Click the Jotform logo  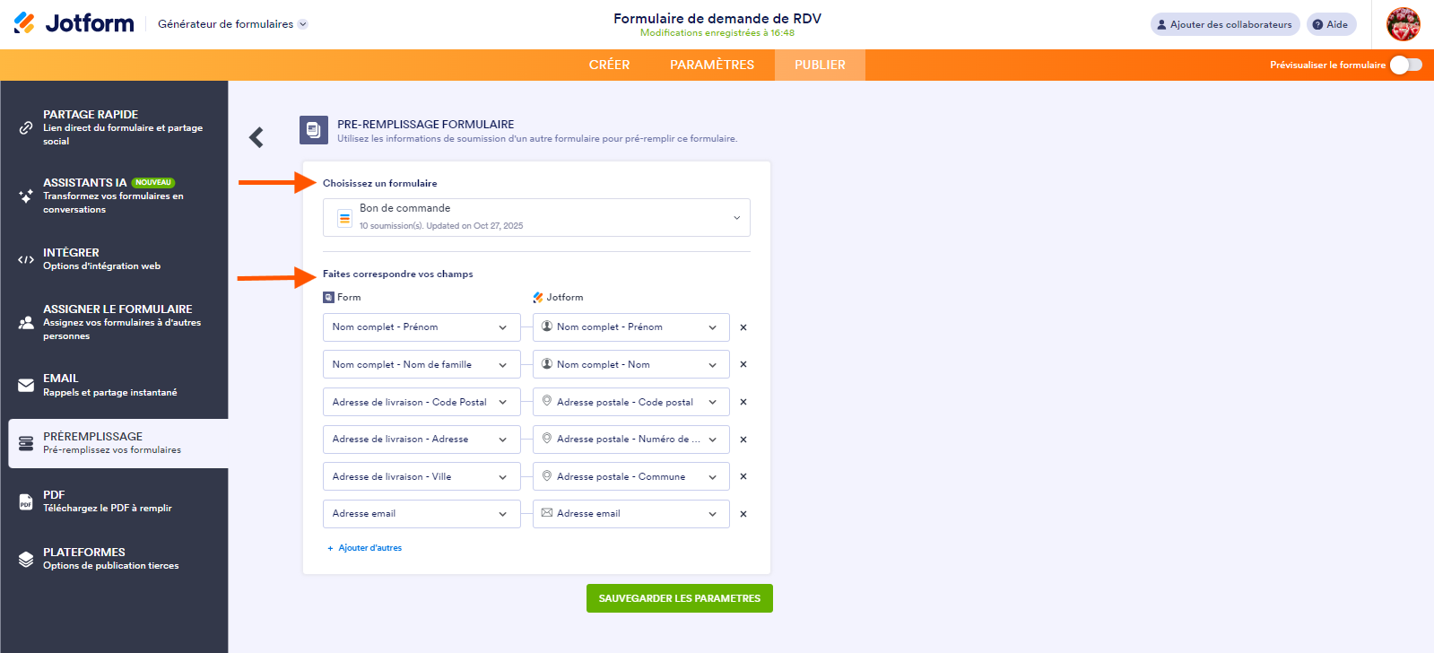[x=74, y=23]
